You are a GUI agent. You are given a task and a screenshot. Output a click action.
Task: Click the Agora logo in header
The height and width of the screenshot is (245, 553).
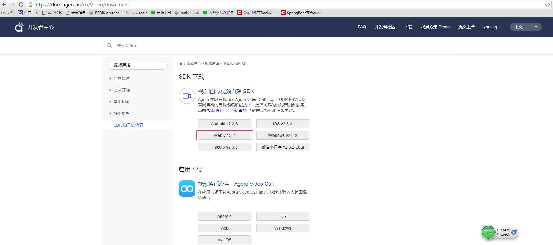(19, 27)
